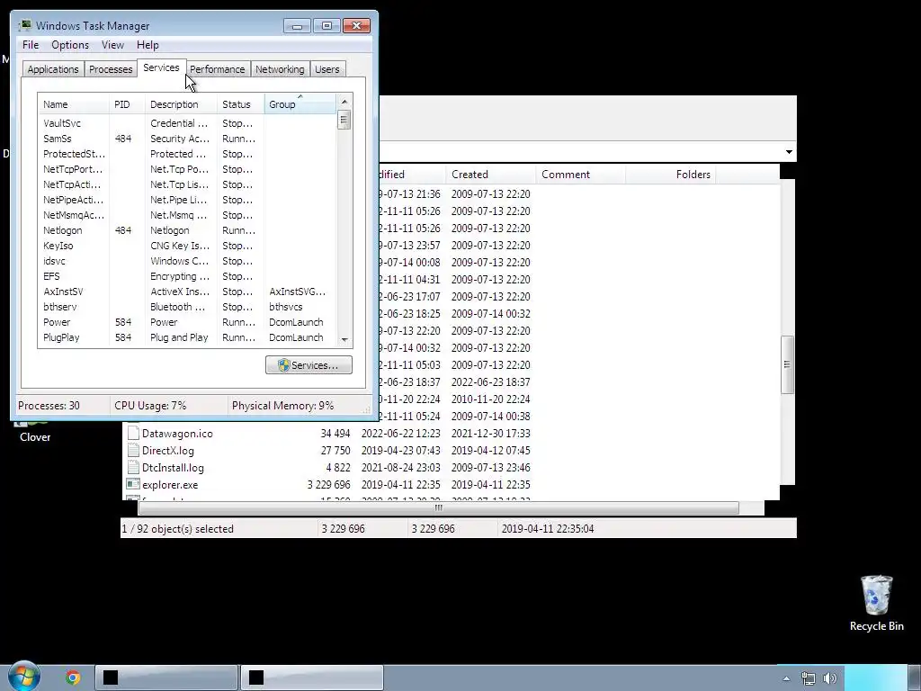Image resolution: width=921 pixels, height=691 pixels.
Task: Select the NetMsmqAc... service row
Action: pyautogui.click(x=187, y=215)
